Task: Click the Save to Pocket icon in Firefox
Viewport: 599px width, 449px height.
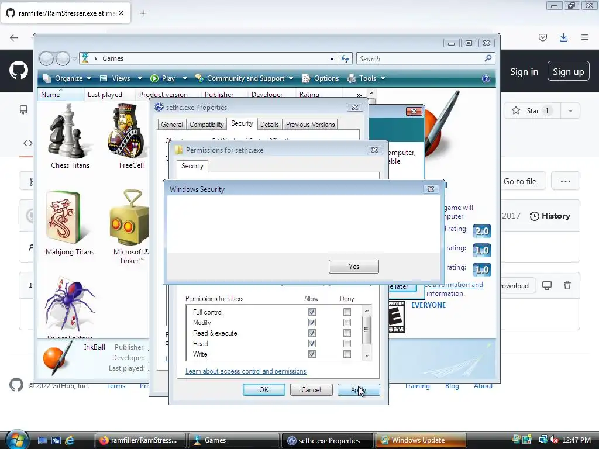Action: pyautogui.click(x=542, y=37)
